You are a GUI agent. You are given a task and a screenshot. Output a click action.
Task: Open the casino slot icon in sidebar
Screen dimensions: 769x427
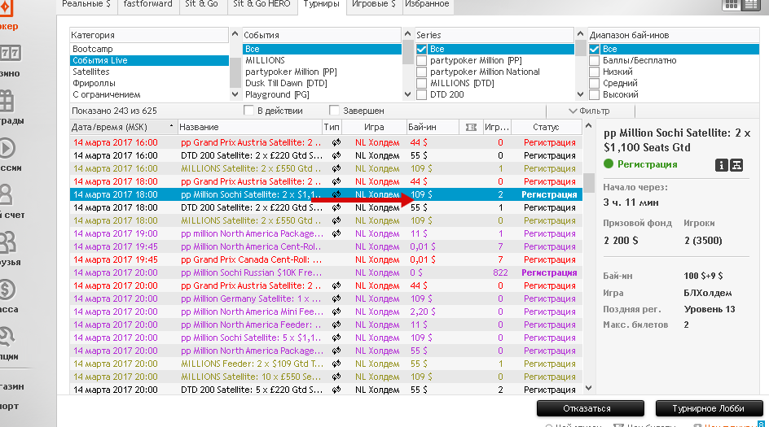click(x=10, y=52)
